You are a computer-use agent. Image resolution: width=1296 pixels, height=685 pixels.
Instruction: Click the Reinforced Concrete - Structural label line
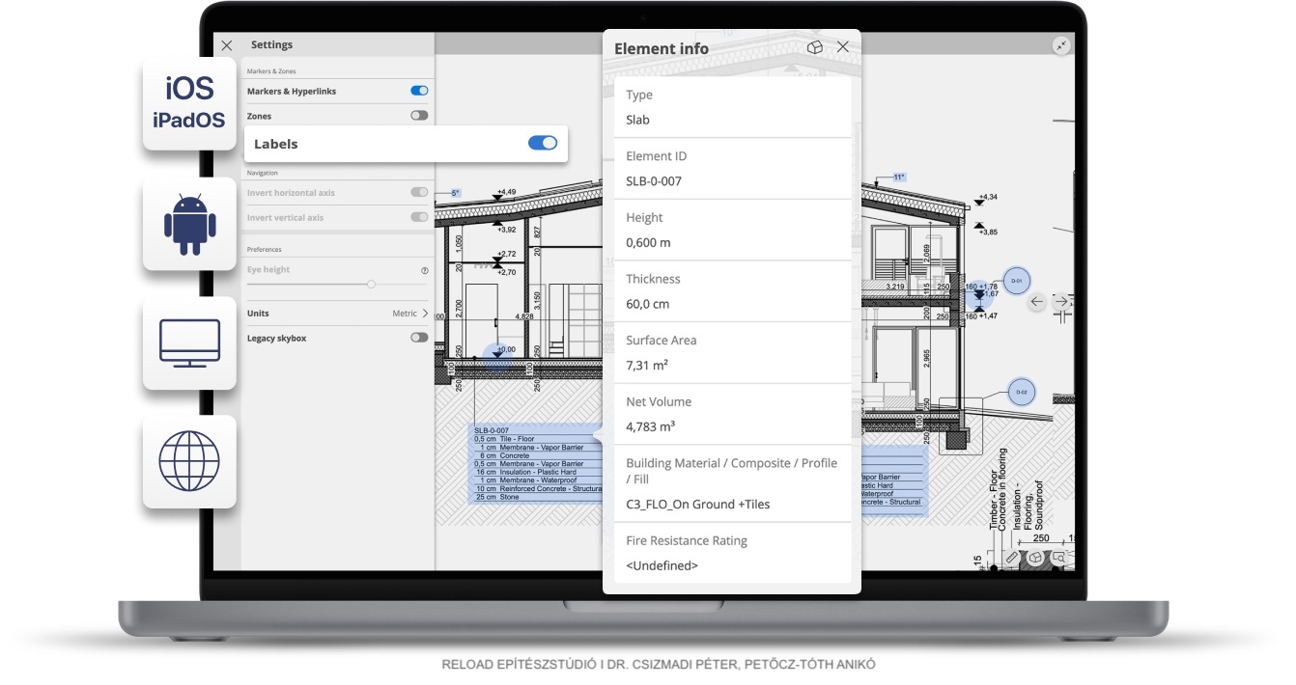click(538, 489)
